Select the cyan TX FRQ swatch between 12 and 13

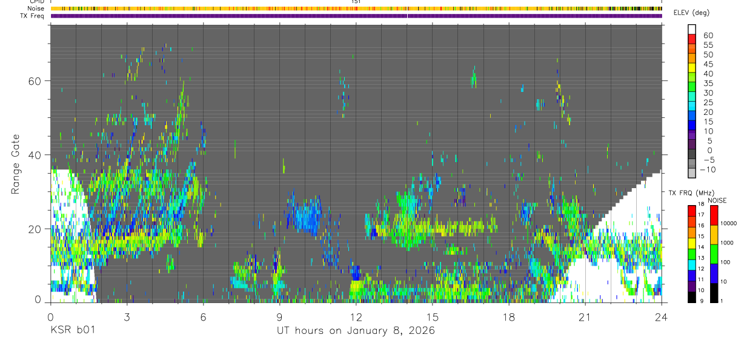click(692, 264)
